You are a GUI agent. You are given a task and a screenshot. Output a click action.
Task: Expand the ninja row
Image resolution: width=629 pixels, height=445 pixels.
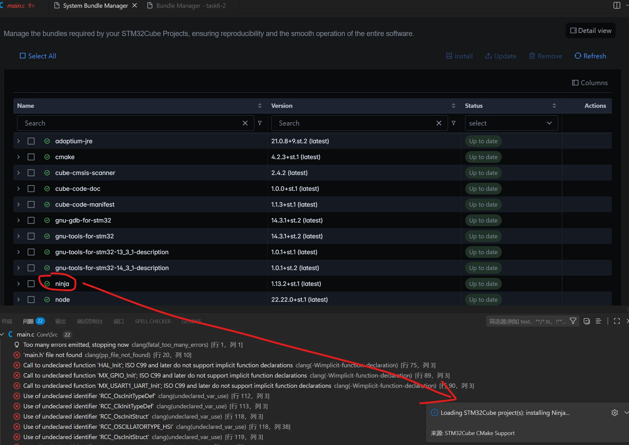(x=19, y=284)
